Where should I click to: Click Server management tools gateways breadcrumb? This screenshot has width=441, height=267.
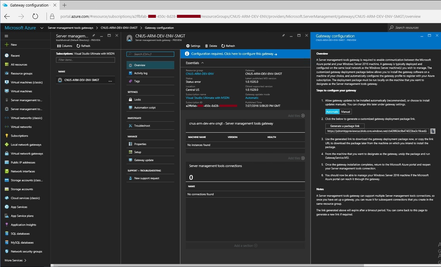coord(71,28)
